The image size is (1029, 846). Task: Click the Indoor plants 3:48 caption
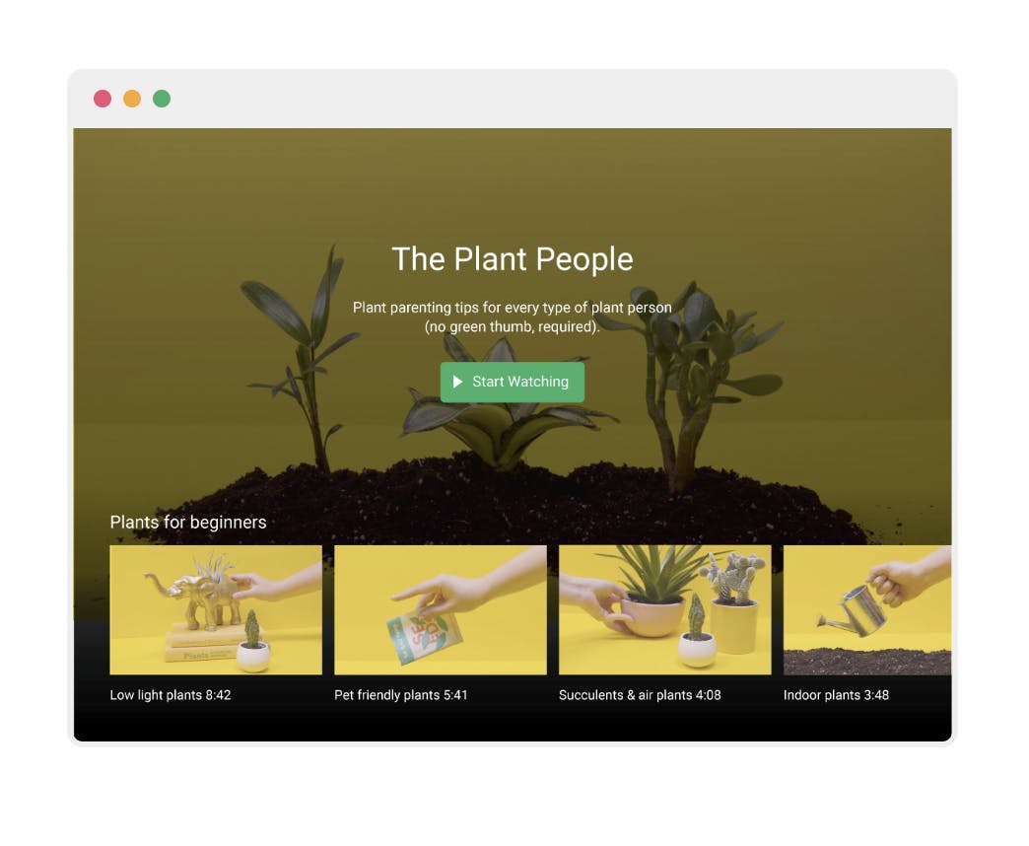click(836, 695)
